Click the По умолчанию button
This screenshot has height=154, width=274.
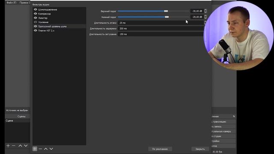160,149
